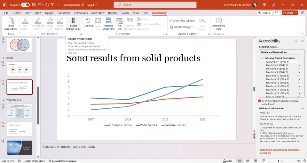This screenshot has height=163, width=307.
Task: Open Accessibility Help from the ribbon
Action: click(219, 24)
